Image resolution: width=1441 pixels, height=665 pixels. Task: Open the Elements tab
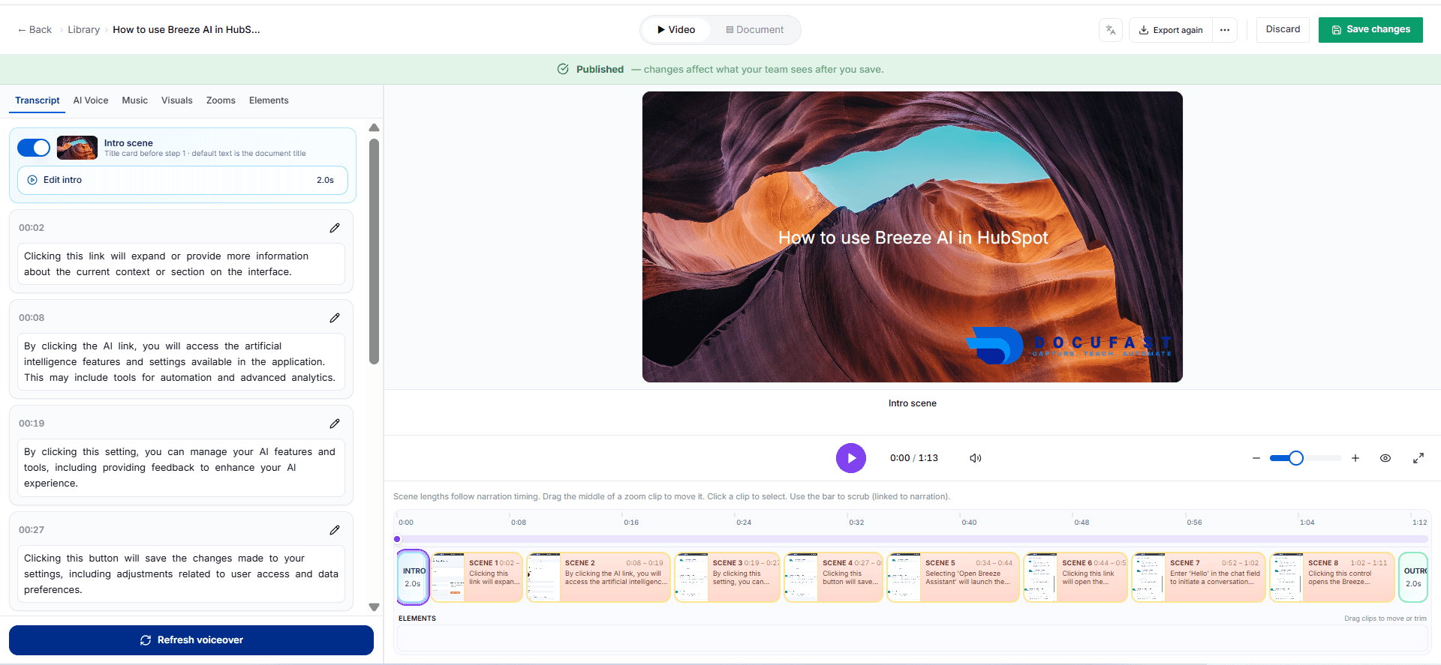(269, 100)
